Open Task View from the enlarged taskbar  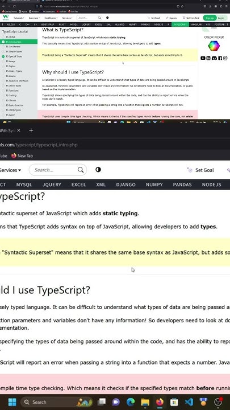pos(102,402)
